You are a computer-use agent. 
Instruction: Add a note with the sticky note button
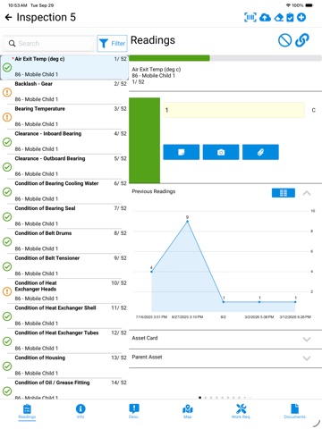click(182, 152)
